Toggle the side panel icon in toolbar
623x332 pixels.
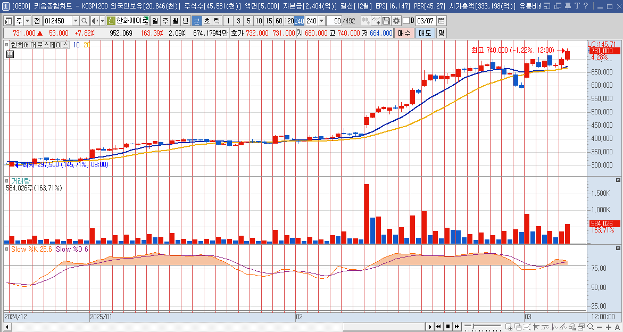(8, 21)
